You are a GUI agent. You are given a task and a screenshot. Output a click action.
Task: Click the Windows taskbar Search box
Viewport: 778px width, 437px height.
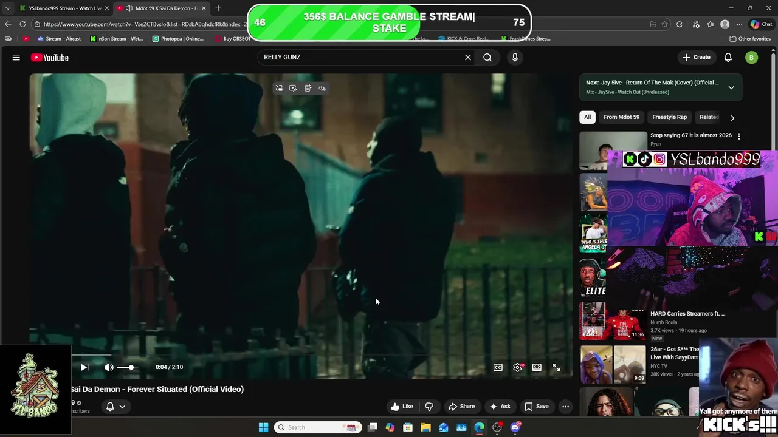point(318,427)
